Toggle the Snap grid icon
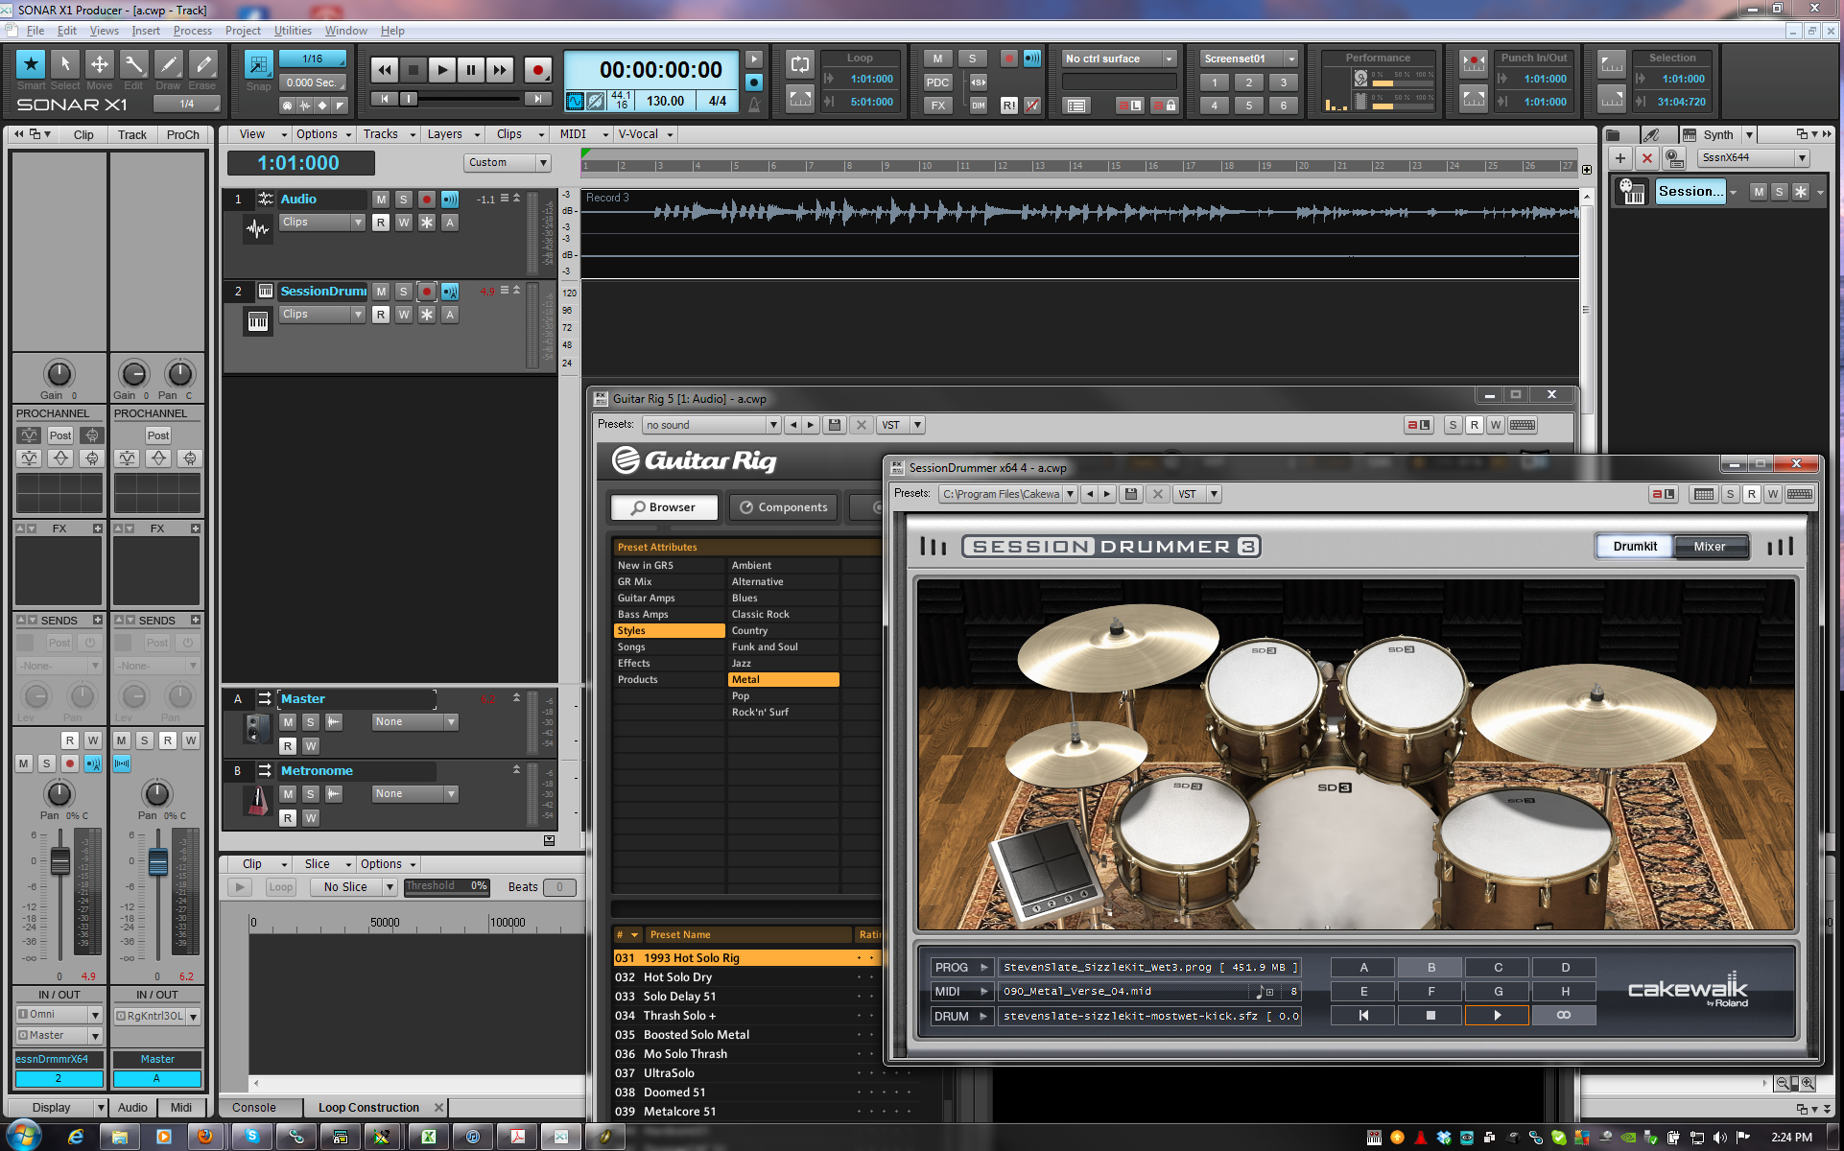This screenshot has height=1151, width=1844. point(258,64)
